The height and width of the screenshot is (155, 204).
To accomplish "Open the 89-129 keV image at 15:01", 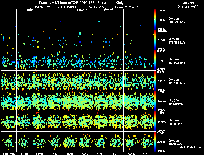I will (70, 101).
